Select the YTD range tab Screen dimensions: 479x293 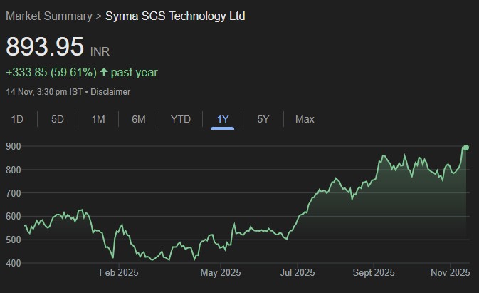[x=181, y=119]
